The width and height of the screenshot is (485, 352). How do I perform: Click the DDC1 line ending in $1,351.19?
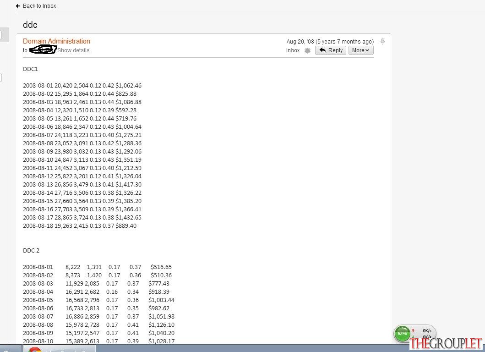pyautogui.click(x=82, y=160)
